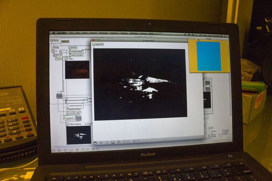Click the gray box object beside s croppedVid

click(x=79, y=118)
